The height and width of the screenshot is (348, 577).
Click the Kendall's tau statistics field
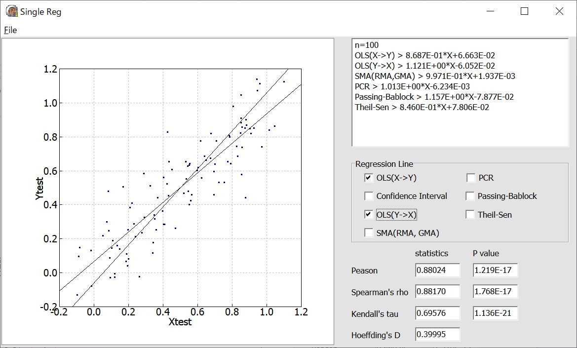[437, 313]
